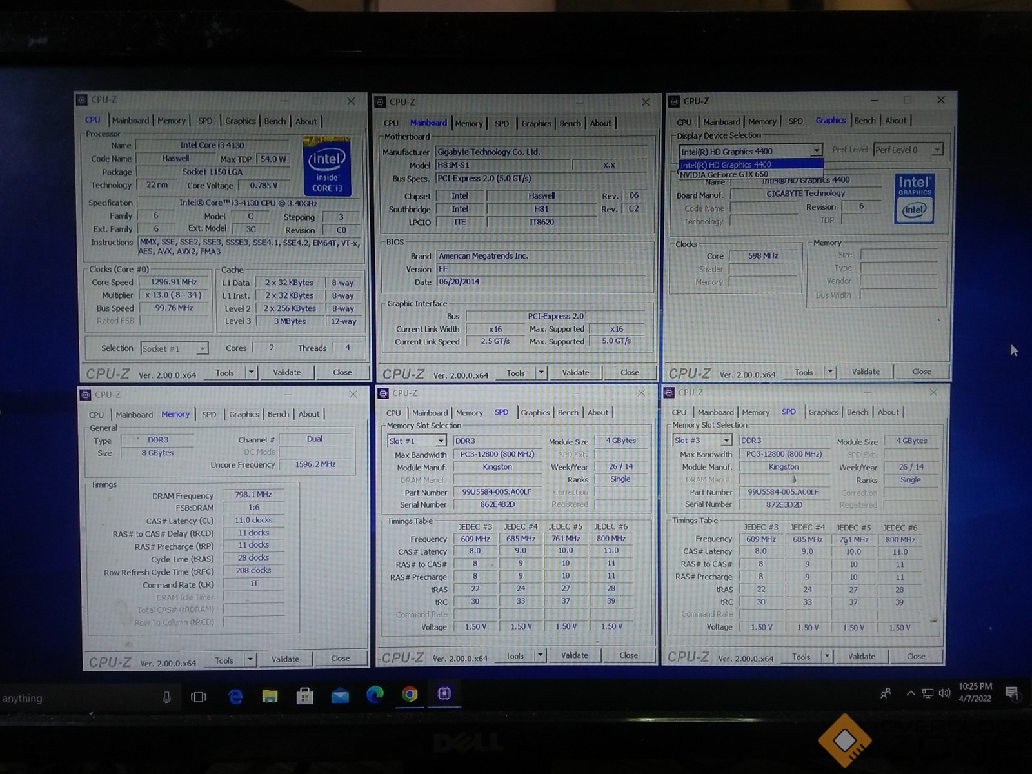Viewport: 1032px width, 774px height.
Task: Click the Intel Graphics logo badge
Action: click(x=915, y=199)
